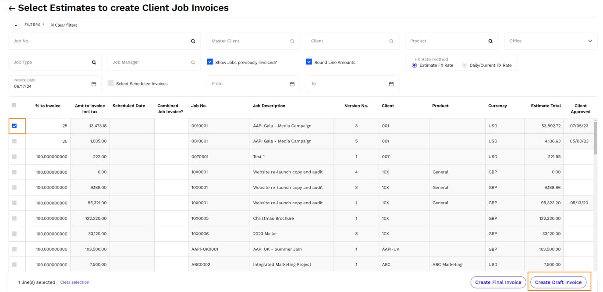Click the table vertical scrollbar thumb

coord(595,137)
